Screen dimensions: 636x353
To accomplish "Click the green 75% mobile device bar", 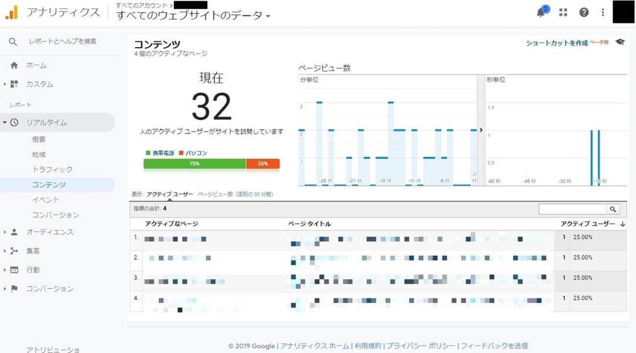I will point(195,164).
